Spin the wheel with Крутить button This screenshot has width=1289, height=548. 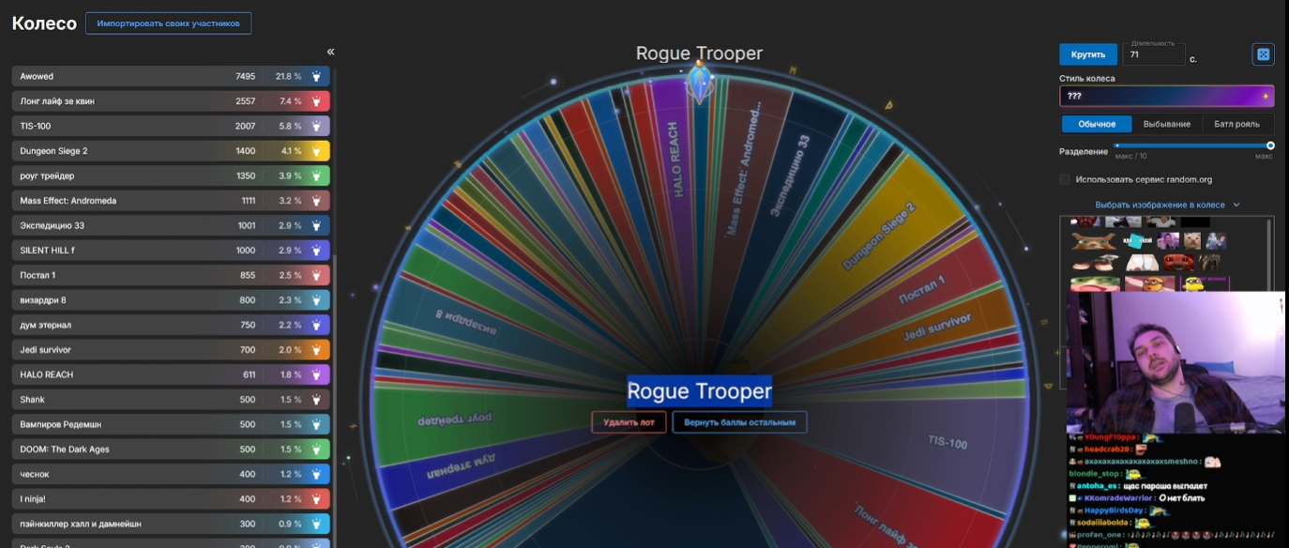coord(1088,54)
